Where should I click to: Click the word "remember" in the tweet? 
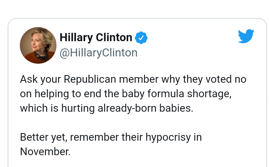[102, 137]
